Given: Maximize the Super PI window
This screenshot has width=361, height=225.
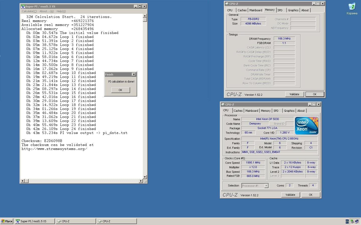Looking at the screenshot, I should [x=140, y=6].
